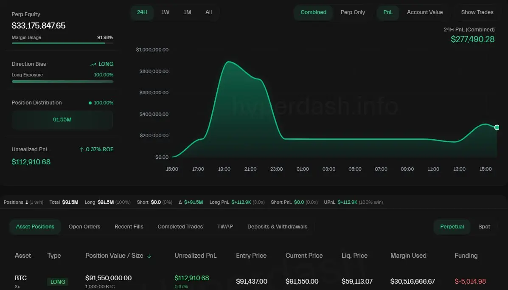Click the LONG badge in the BTC row
Viewport: 508px width, 290px height.
[x=58, y=282]
